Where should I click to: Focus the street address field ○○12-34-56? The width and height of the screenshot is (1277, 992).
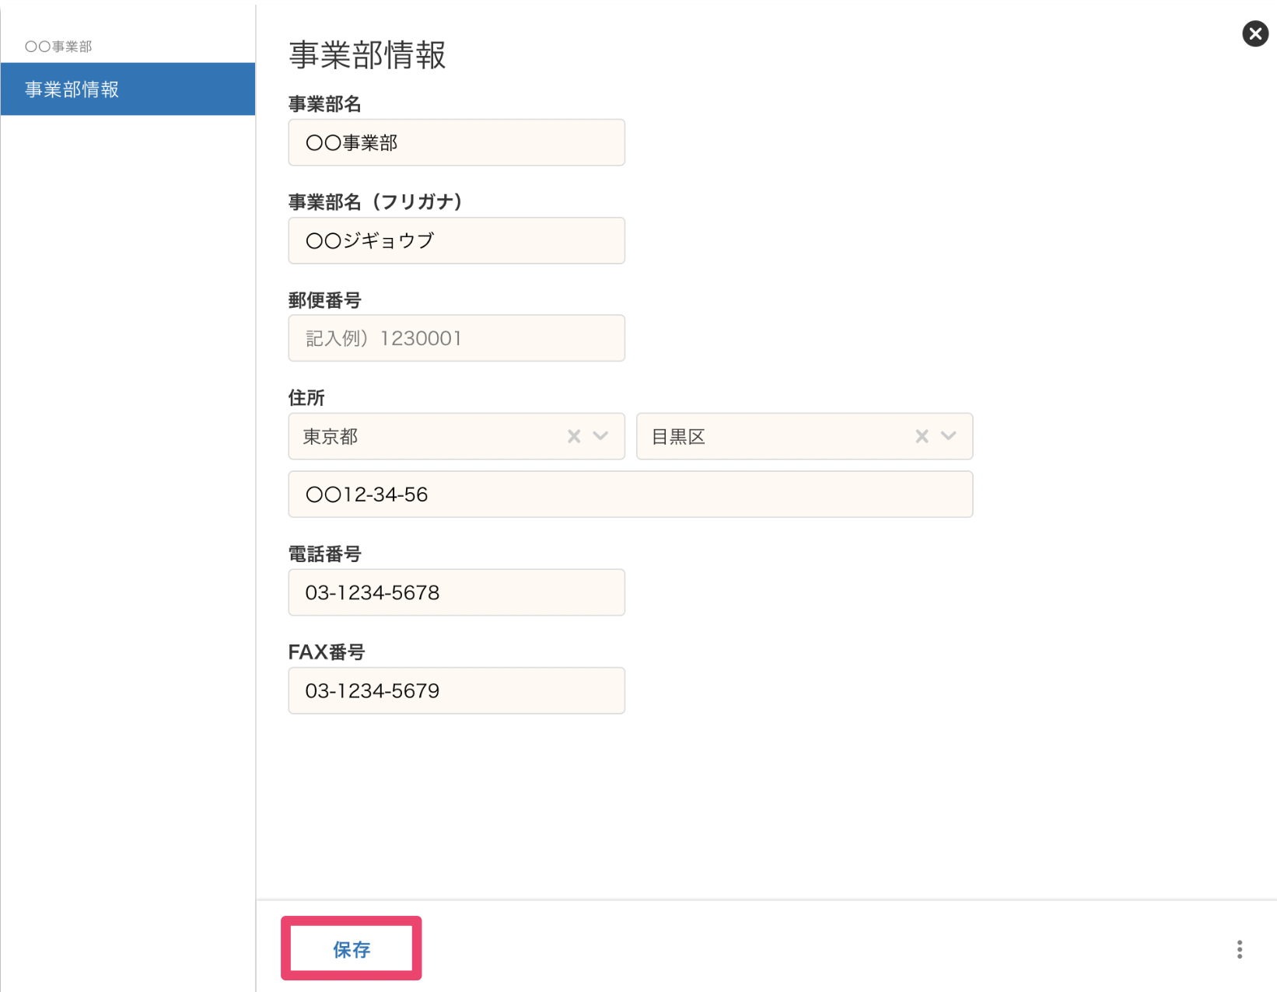click(x=630, y=494)
